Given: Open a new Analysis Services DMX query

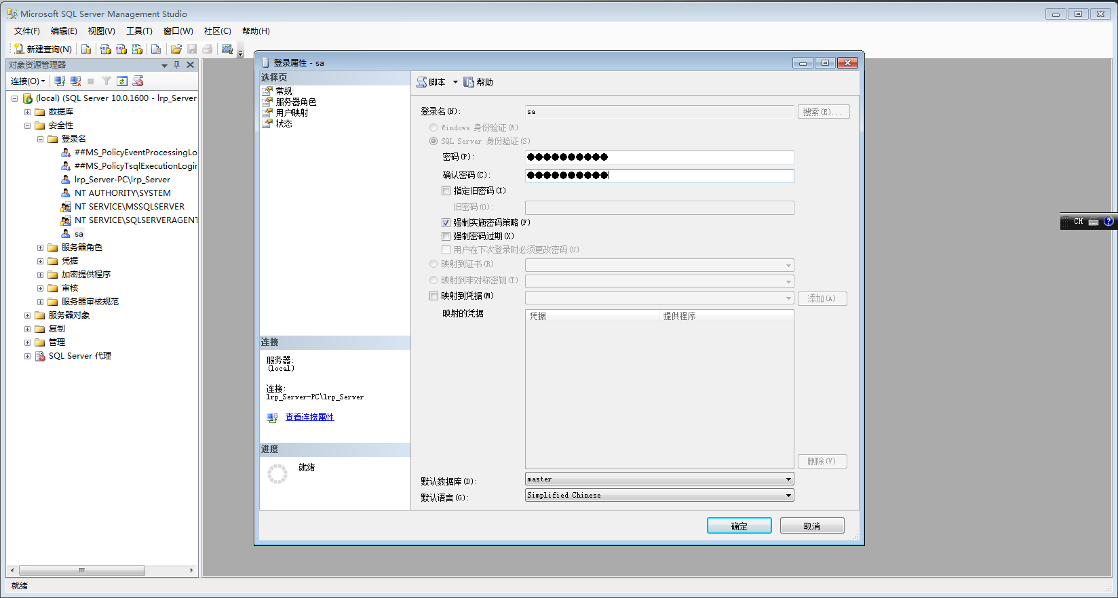Looking at the screenshot, I should (x=121, y=49).
